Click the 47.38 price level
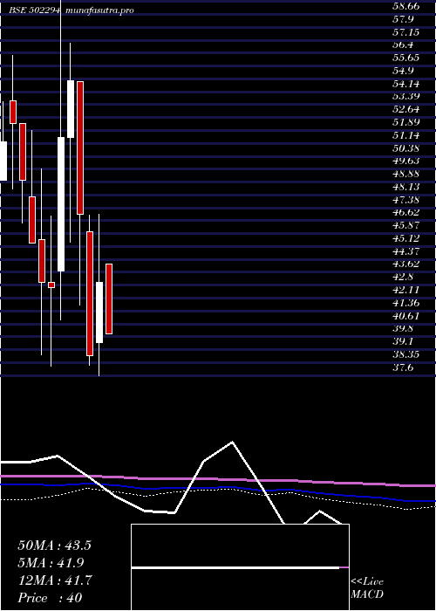This screenshot has width=436, height=611. 405,200
